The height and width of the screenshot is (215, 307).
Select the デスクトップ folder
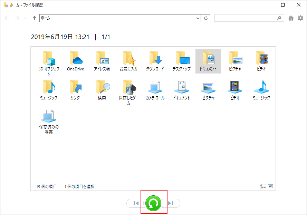tap(182, 61)
